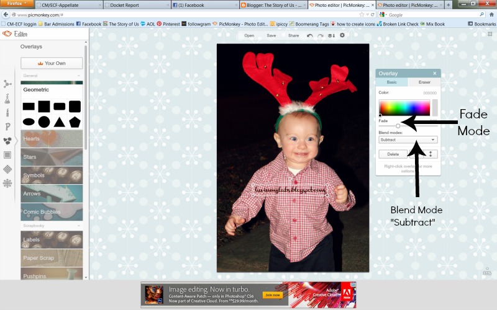The height and width of the screenshot is (310, 497).
Task: Open the Text tool P sidebar icon
Action: (x=7, y=127)
